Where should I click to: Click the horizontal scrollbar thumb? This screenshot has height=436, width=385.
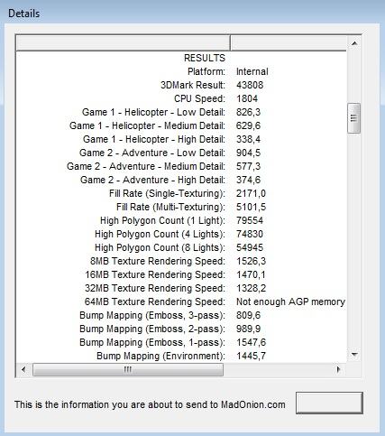128,369
